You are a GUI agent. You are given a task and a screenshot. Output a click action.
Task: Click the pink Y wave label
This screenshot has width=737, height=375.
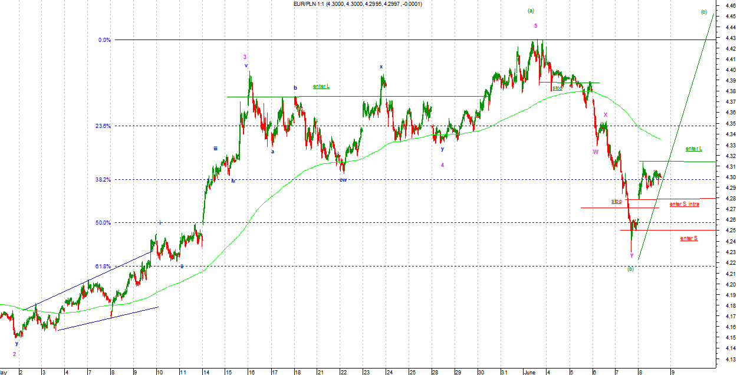coord(631,256)
